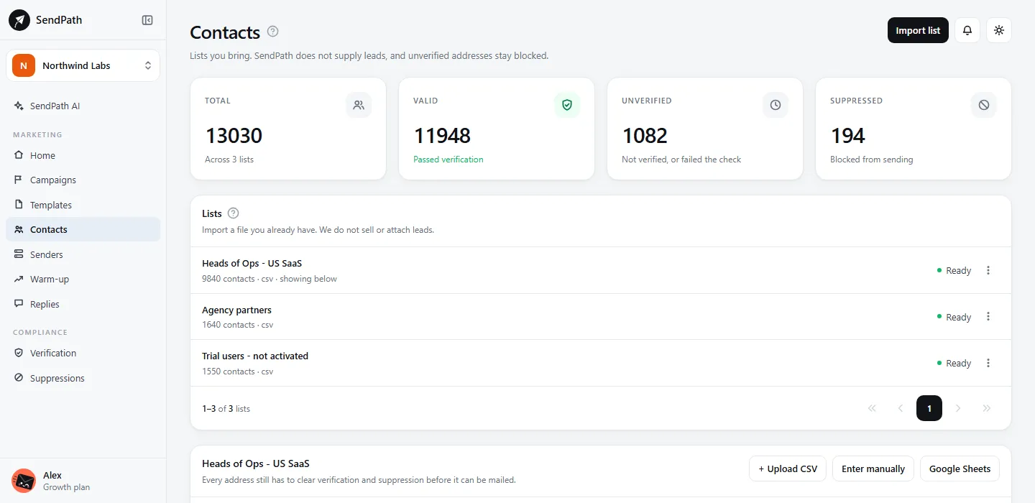
Task: Click the 1082 unverified value
Action: 645,135
